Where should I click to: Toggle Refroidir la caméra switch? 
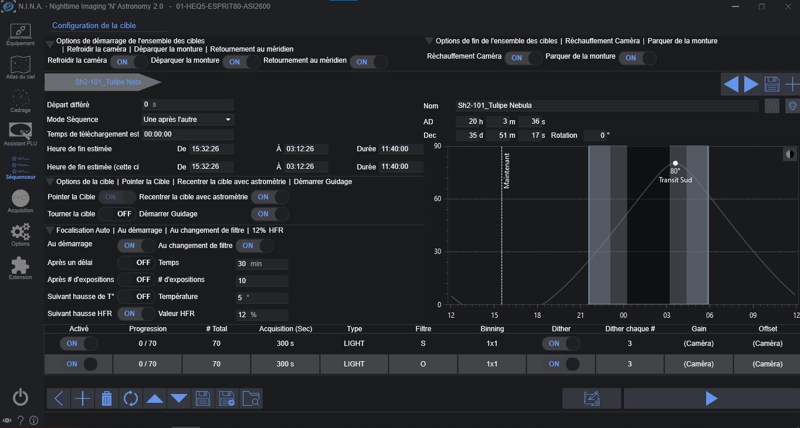128,61
